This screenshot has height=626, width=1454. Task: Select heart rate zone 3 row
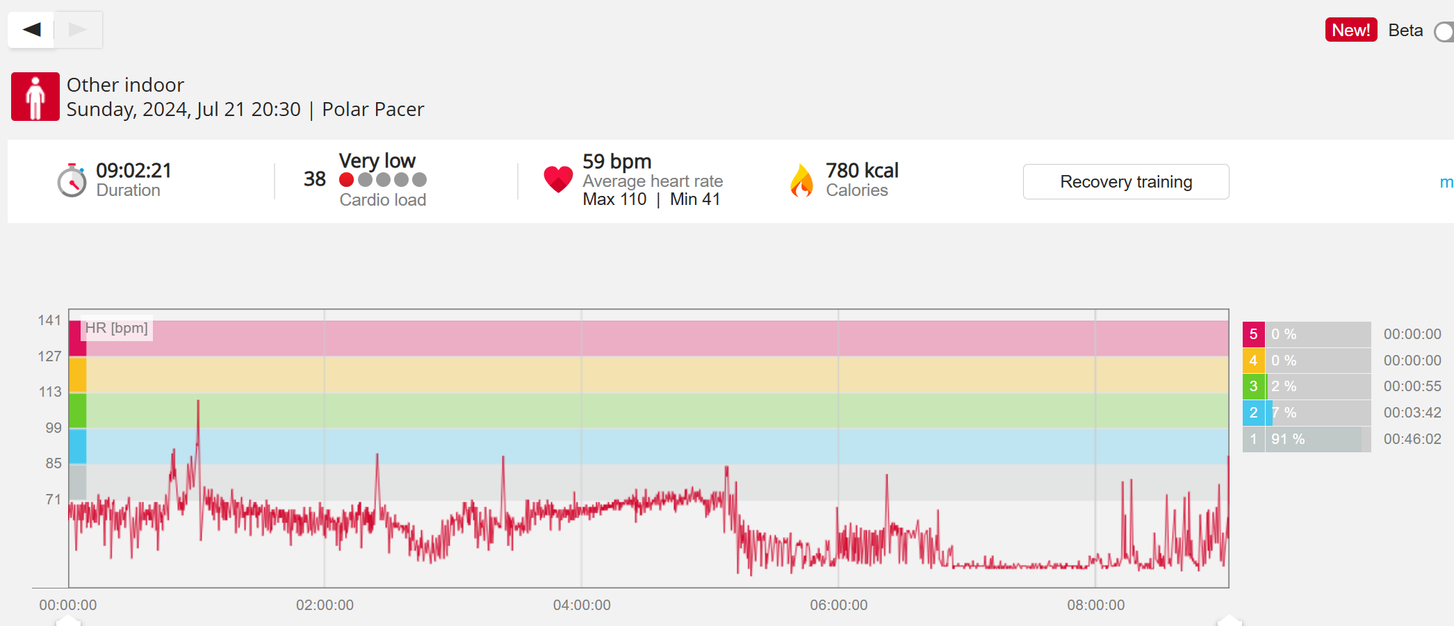point(1306,386)
